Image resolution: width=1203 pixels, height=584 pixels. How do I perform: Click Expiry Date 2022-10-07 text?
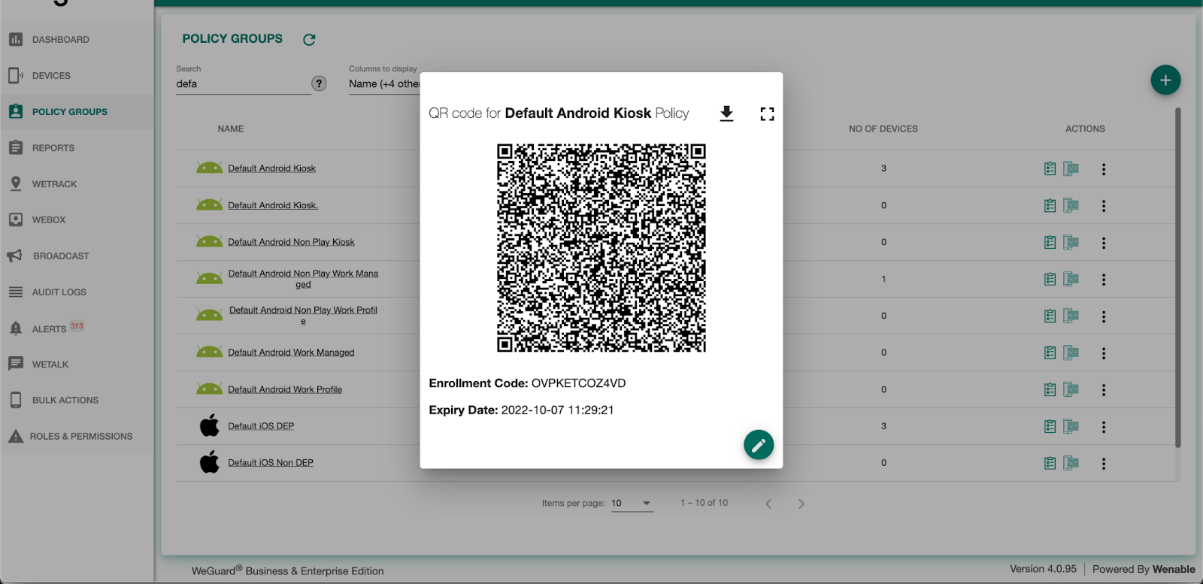[521, 410]
